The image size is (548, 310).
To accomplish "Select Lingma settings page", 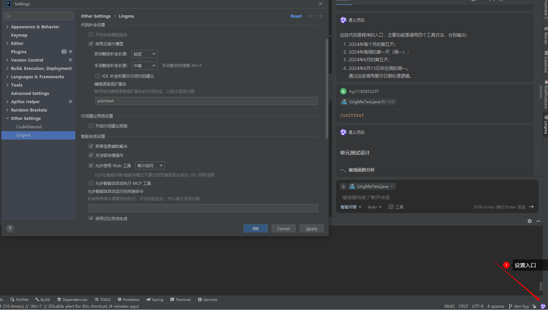I will tap(38, 135).
